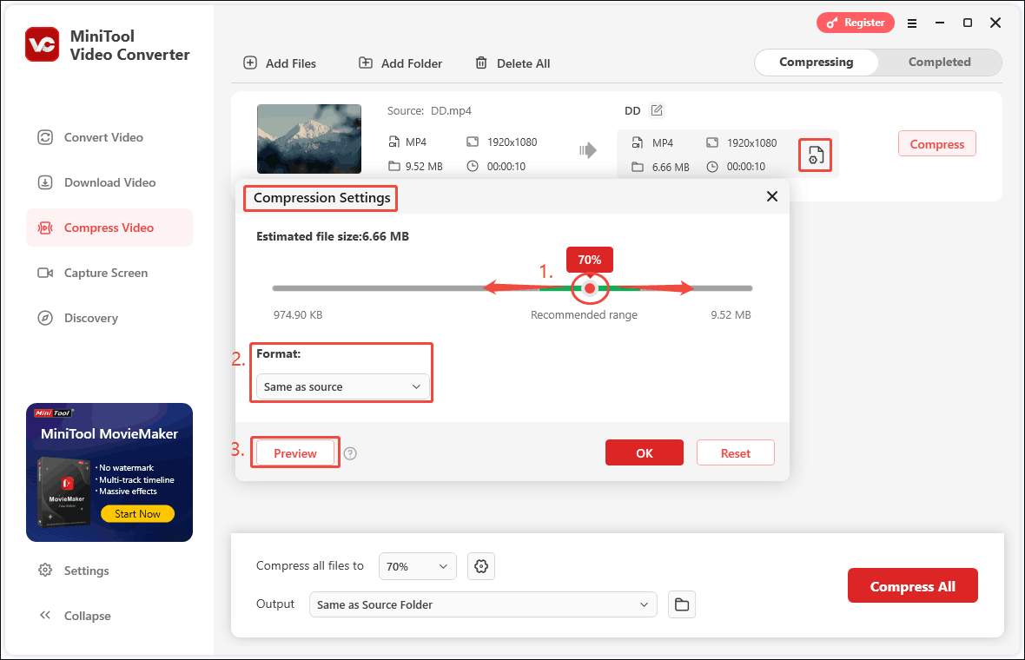The height and width of the screenshot is (660, 1025).
Task: Click the arrow icon between source and output
Action: coord(588,151)
